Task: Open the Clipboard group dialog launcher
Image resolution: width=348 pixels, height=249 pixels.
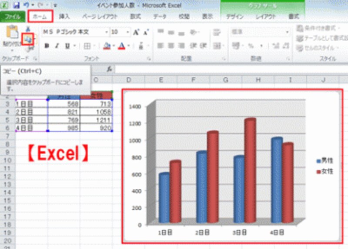Action: [35, 59]
